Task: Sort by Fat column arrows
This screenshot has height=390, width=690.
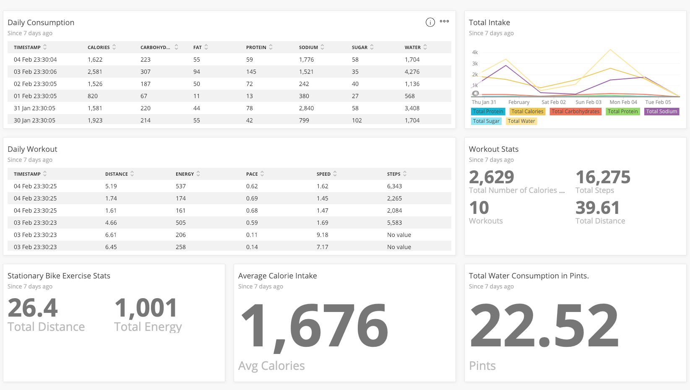Action: coord(206,47)
